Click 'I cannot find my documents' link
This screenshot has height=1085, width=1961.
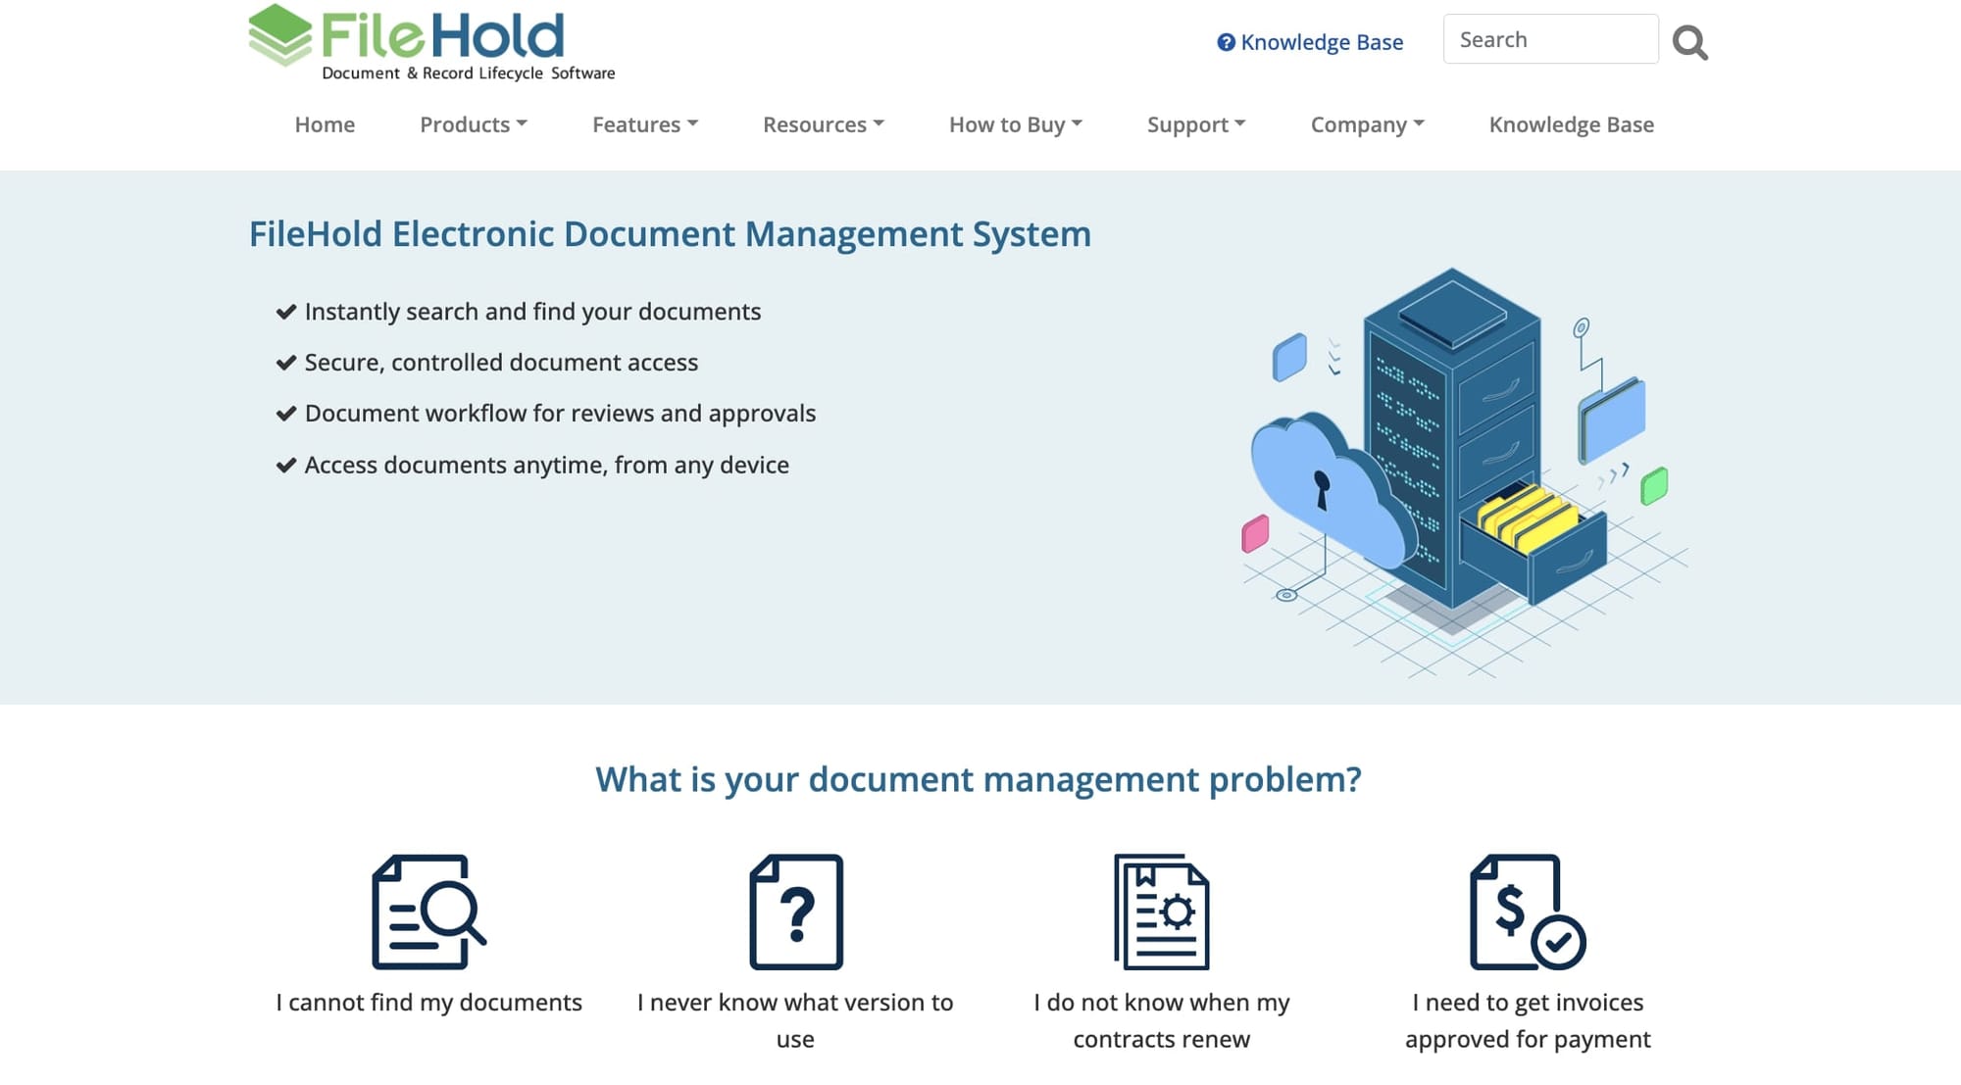coord(428,1002)
